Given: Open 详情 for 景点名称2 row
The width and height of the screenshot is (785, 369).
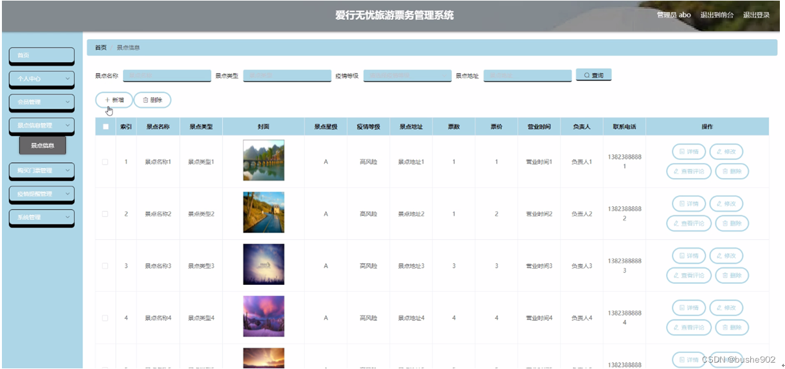Looking at the screenshot, I should point(689,204).
